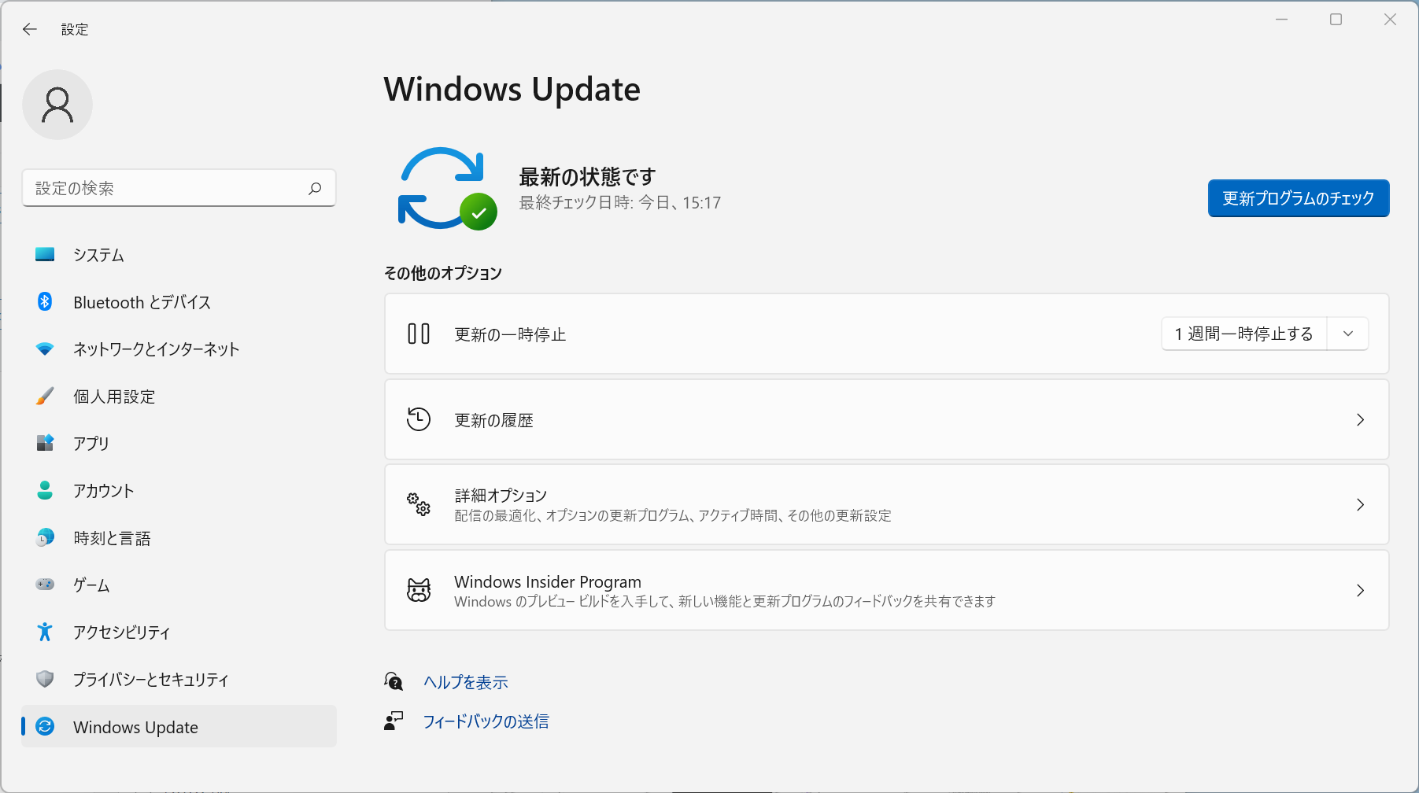The width and height of the screenshot is (1419, 793).
Task: Open 時刻と言語 settings category
Action: coord(179,537)
